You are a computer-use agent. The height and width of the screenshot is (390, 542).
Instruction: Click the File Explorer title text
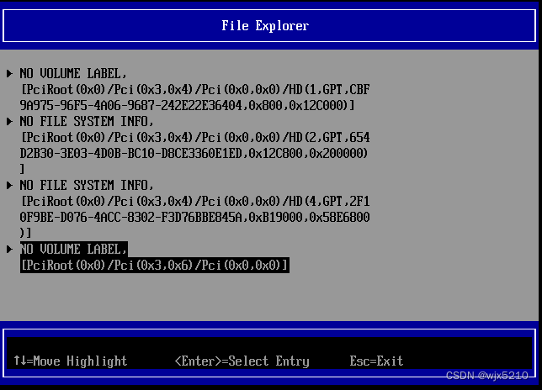[x=265, y=26]
